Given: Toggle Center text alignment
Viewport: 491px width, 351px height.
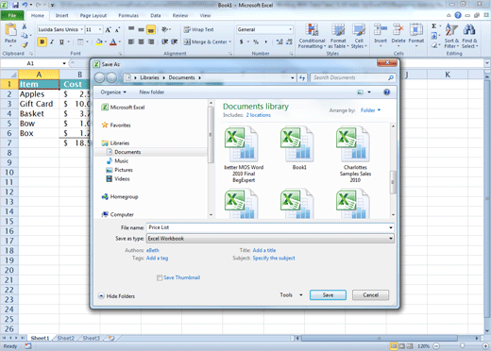Looking at the screenshot, I should [x=142, y=42].
